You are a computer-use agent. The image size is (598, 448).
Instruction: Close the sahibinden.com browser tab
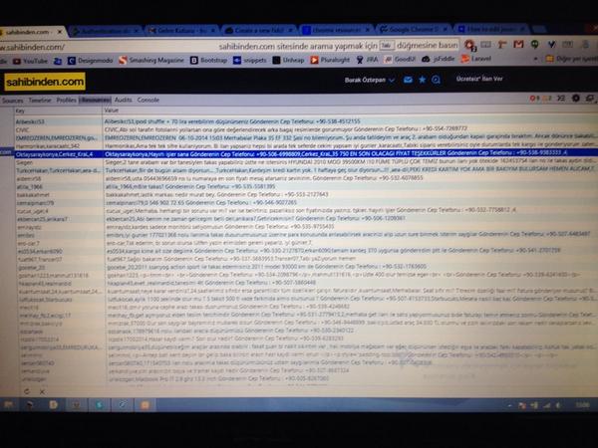pyautogui.click(x=60, y=32)
